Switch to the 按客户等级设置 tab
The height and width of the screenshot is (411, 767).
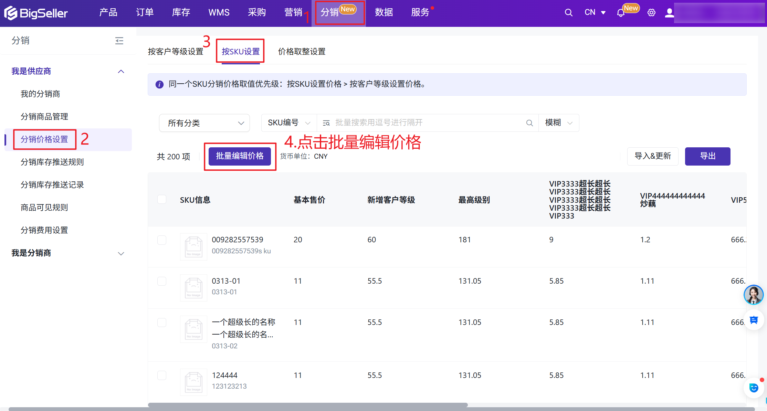[176, 52]
